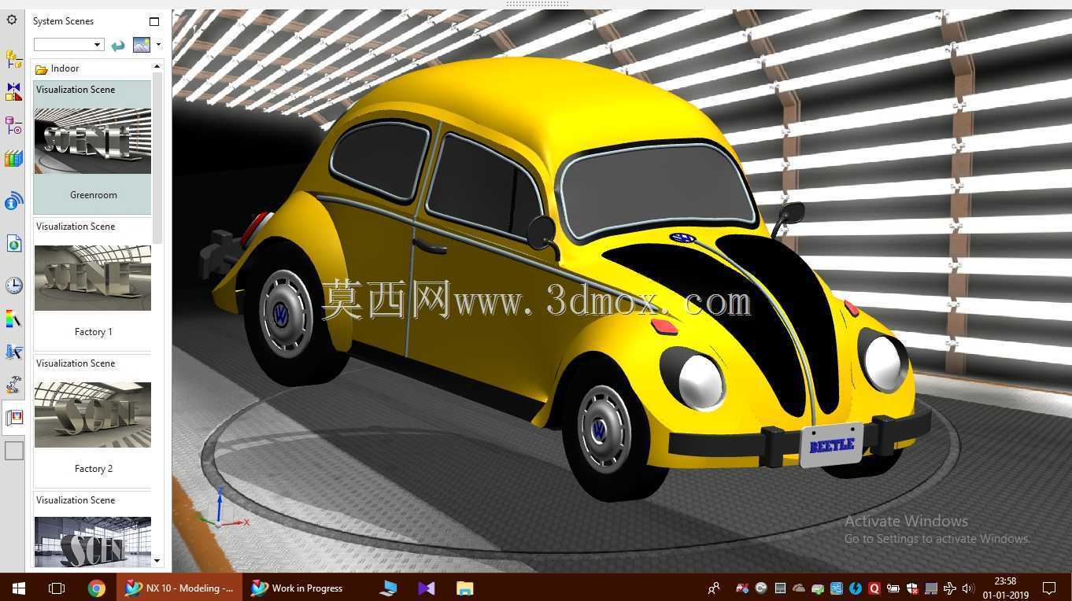Select the Factory 2 scene thumbnail
Screen dimensions: 1072x601
[x=92, y=415]
